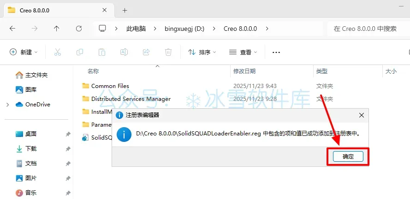410x199 pixels.
Task: Click the Rename icon in toolbar
Action: [124, 52]
